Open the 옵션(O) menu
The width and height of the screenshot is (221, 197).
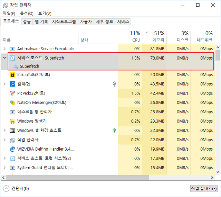[x=27, y=14]
